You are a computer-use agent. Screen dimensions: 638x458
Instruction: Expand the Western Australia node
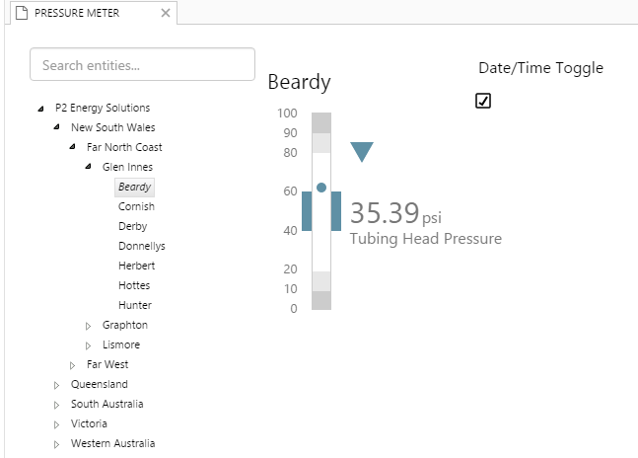click(56, 444)
